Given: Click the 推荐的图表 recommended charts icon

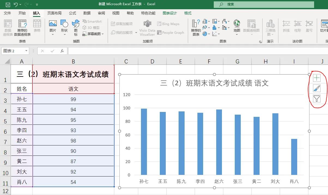Looking at the screenshot, I should click(196, 27).
